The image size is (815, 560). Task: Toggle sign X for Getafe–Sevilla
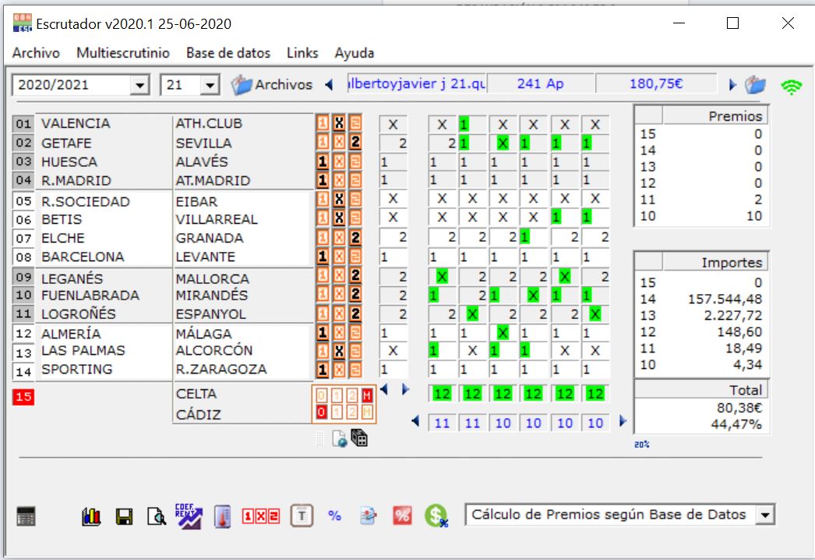(x=339, y=142)
